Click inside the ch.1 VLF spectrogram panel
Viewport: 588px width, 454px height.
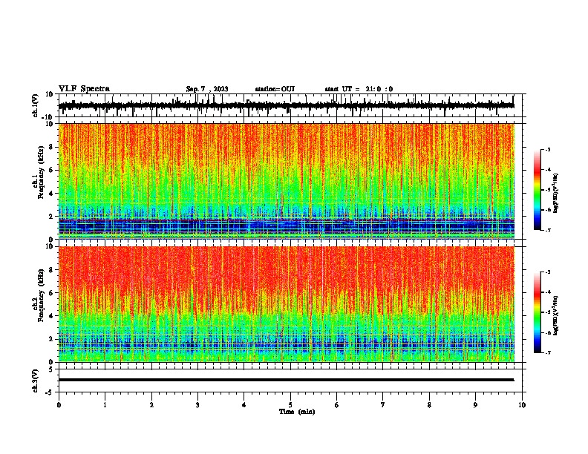(x=287, y=181)
